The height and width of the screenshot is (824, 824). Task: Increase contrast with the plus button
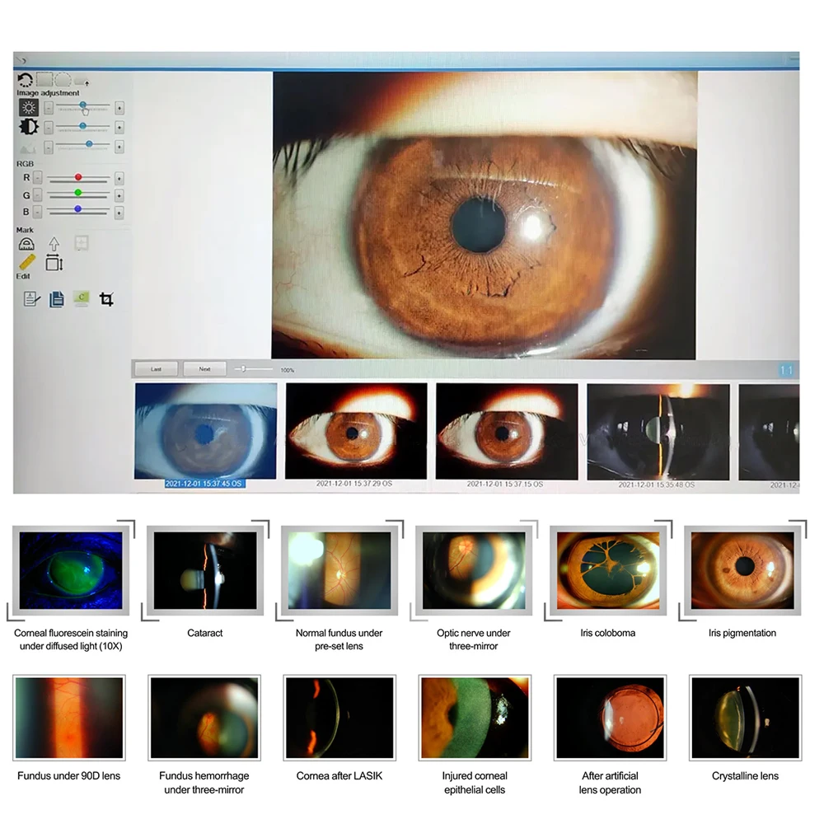click(x=119, y=128)
